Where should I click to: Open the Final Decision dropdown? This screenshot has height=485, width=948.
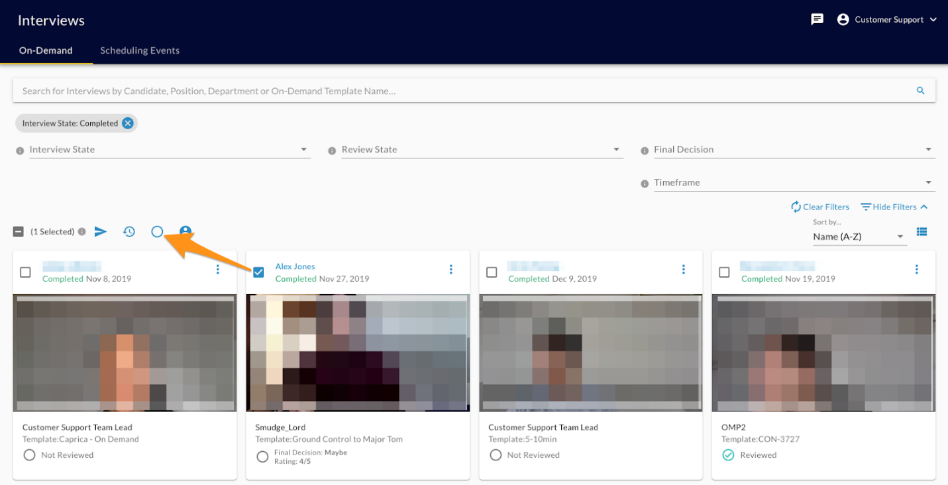point(794,150)
